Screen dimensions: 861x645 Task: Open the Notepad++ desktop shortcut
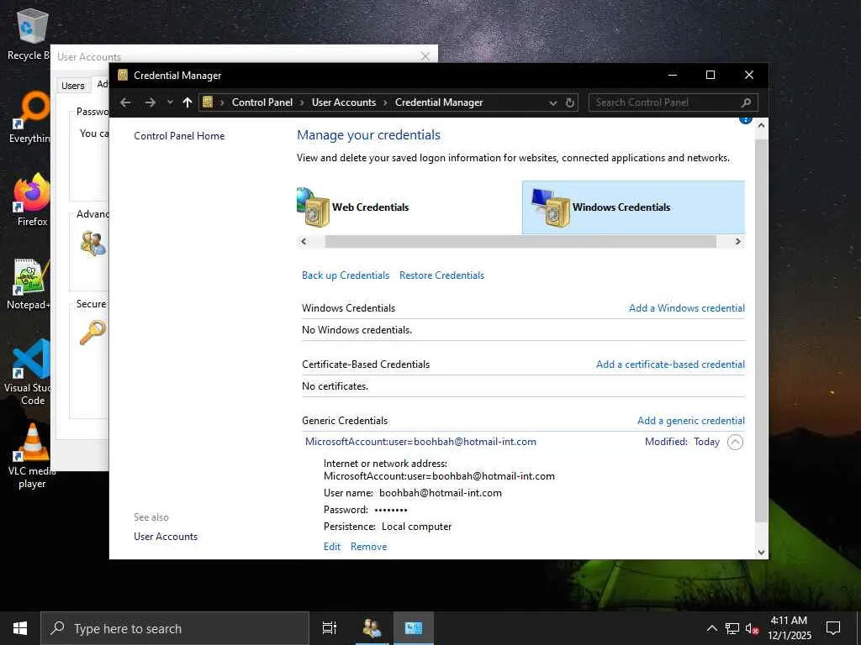tap(30, 283)
